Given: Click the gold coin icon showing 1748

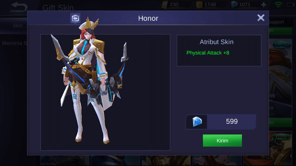Looking at the screenshot, I should coord(199,5).
